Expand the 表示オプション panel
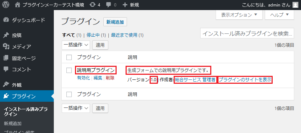This screenshot has width=301, height=133. pyautogui.click(x=239, y=15)
